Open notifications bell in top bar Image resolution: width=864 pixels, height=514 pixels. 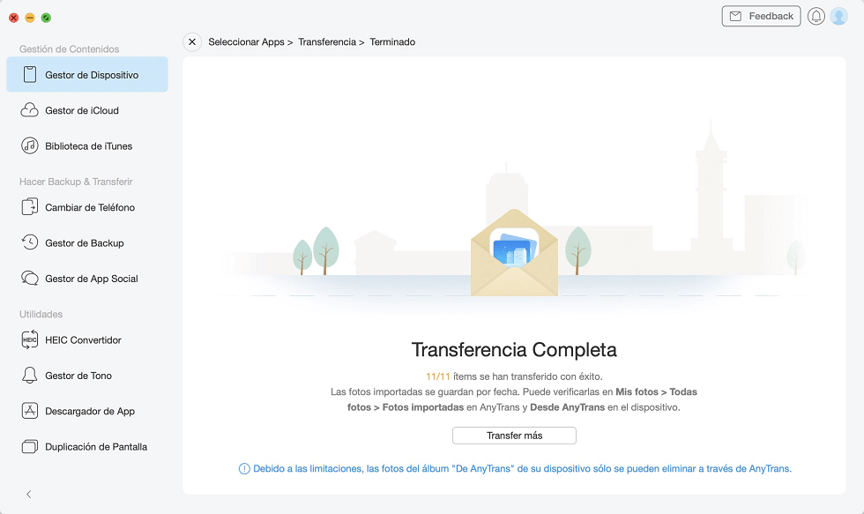pos(816,17)
